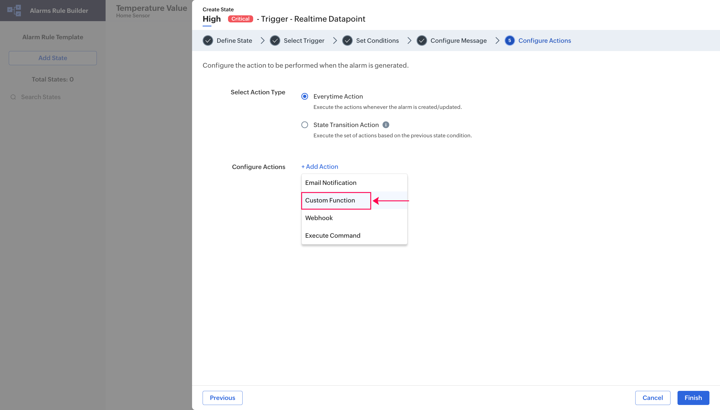Open the Add Action dropdown link
The height and width of the screenshot is (410, 720).
click(320, 167)
